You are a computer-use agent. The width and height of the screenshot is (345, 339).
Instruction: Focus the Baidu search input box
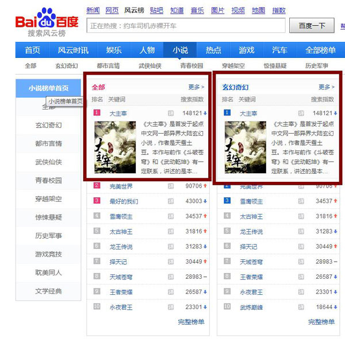click(186, 26)
